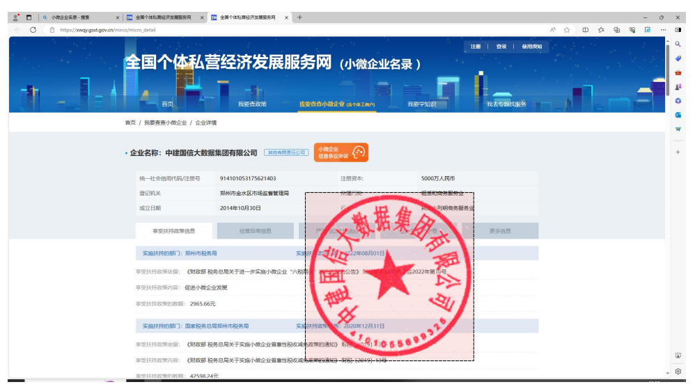Select the 经营异常信息 tab

click(256, 231)
